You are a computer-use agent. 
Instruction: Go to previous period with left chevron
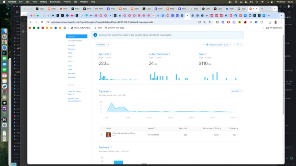point(204,45)
